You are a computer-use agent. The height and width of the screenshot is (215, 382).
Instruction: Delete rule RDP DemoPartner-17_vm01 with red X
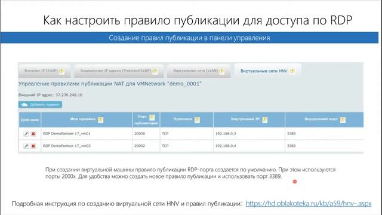(x=33, y=134)
